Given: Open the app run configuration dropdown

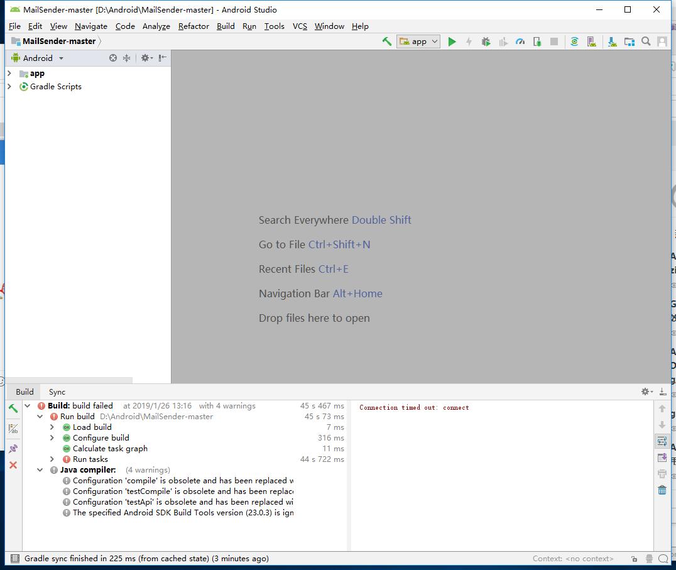Looking at the screenshot, I should pyautogui.click(x=418, y=41).
